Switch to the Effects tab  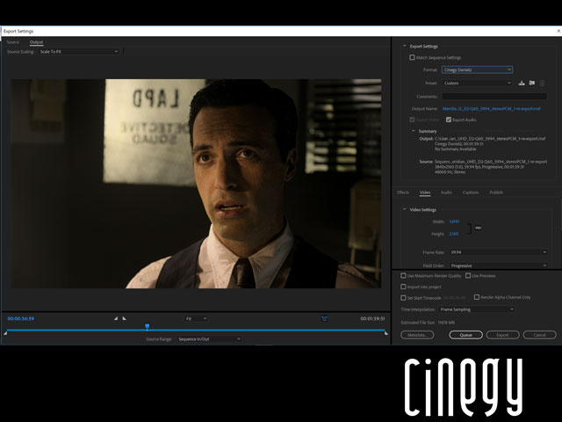(x=403, y=193)
